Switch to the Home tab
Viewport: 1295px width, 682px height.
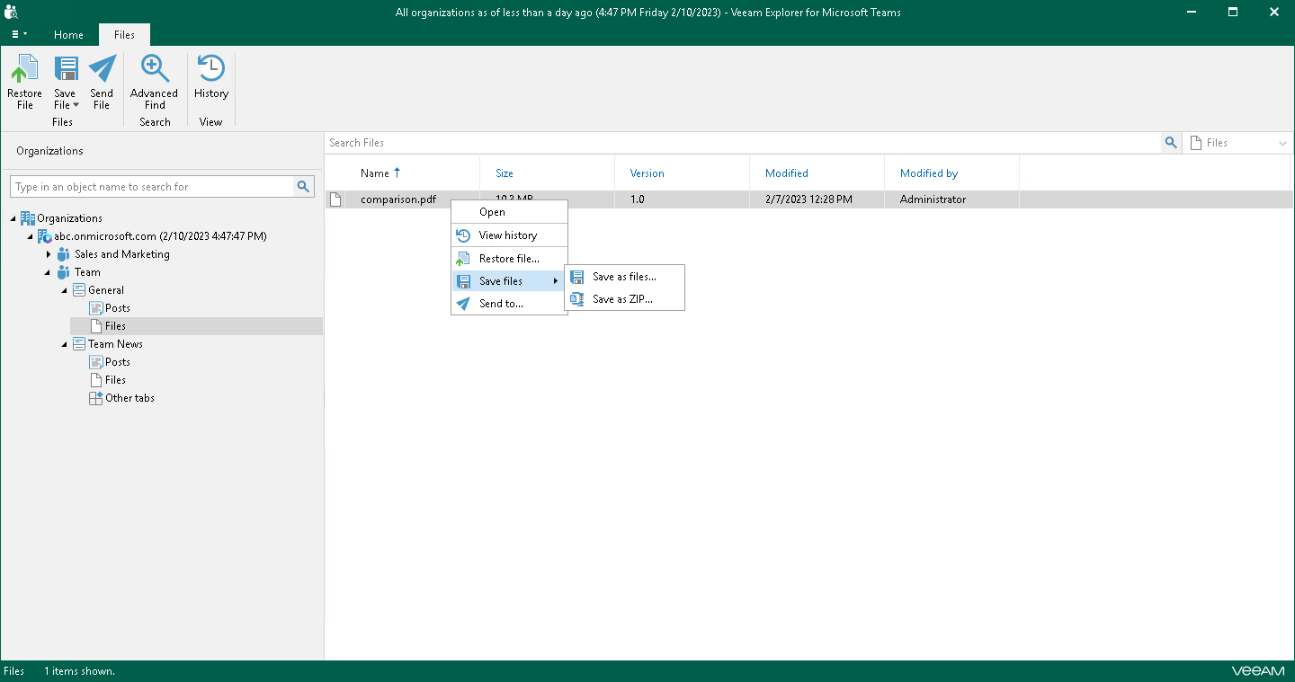tap(68, 35)
